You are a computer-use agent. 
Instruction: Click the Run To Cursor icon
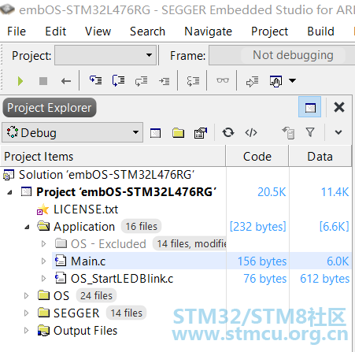[x=165, y=81]
